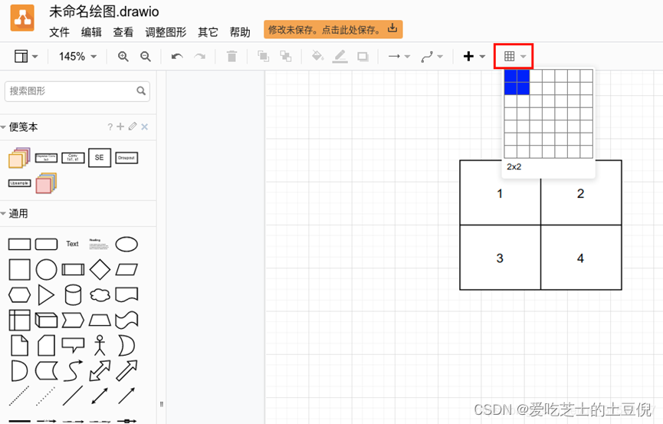This screenshot has width=663, height=424.
Task: Select the trapezoid shape
Action: (x=100, y=320)
